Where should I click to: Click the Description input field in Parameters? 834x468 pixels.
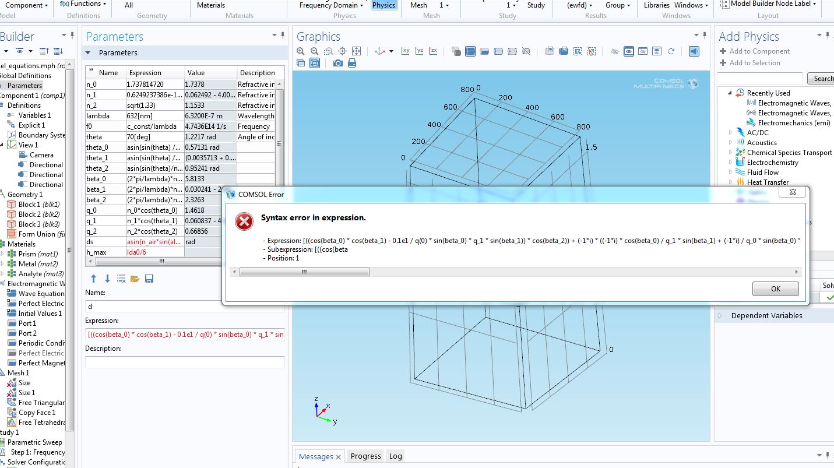point(185,362)
